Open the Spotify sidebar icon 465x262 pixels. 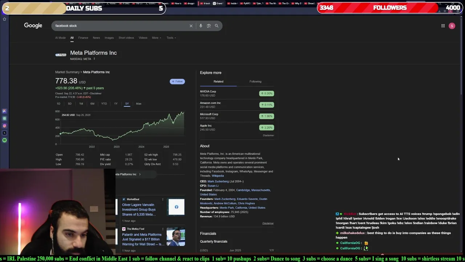pos(4,140)
